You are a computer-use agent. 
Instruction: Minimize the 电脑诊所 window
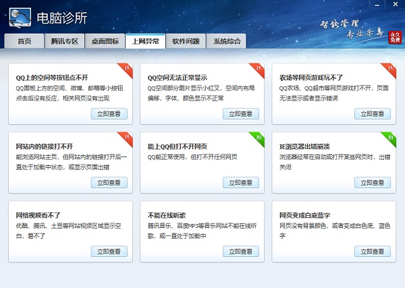(x=377, y=5)
